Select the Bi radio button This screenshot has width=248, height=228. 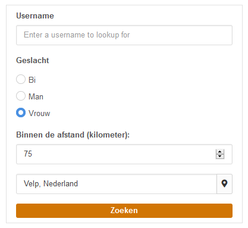(x=21, y=79)
